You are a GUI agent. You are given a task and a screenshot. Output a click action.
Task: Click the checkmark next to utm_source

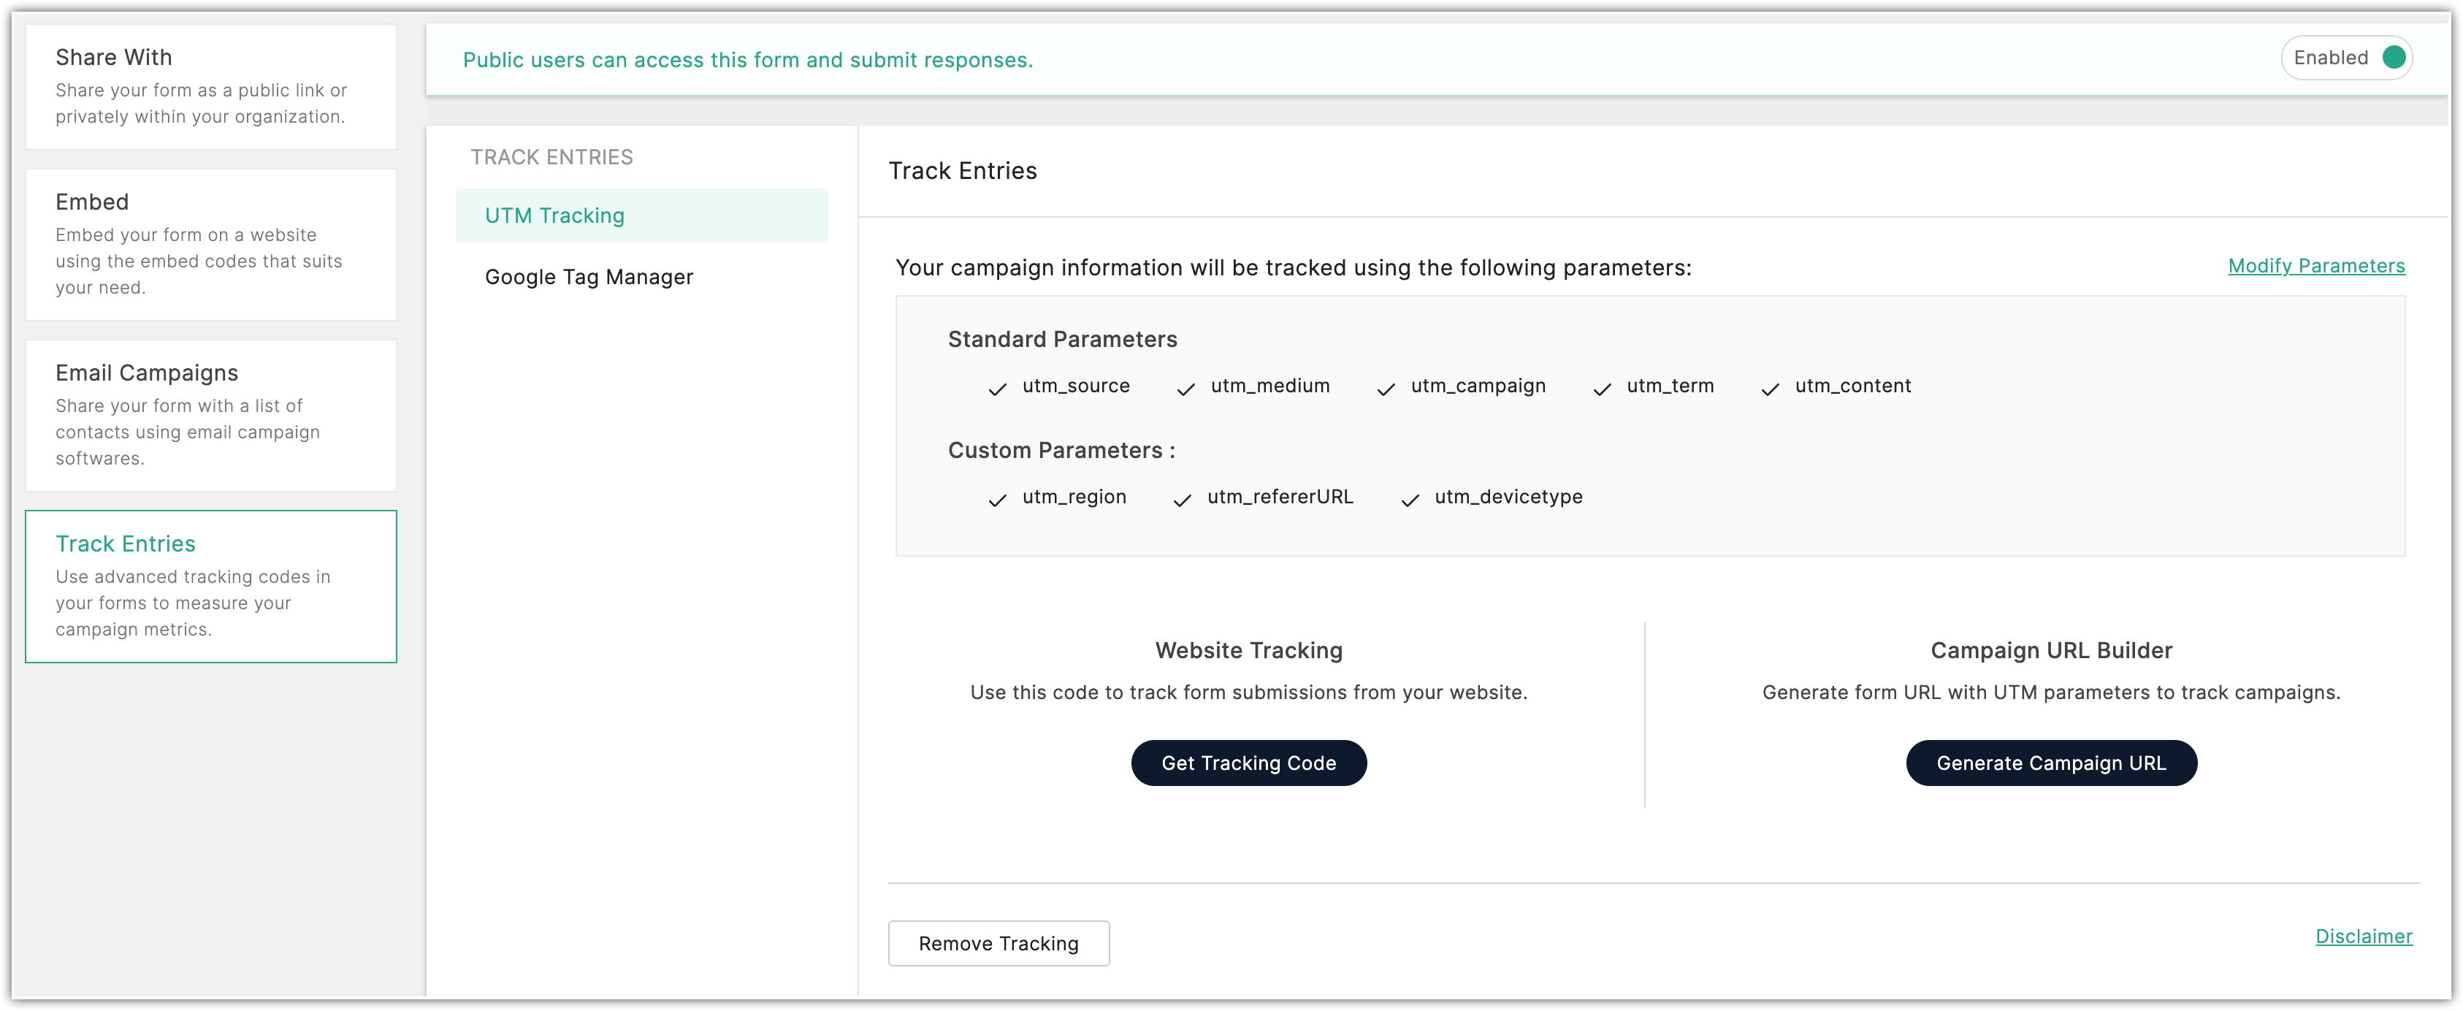[x=997, y=389]
